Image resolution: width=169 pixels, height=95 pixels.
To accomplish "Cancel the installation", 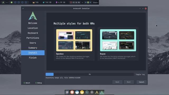I will coord(142,82).
